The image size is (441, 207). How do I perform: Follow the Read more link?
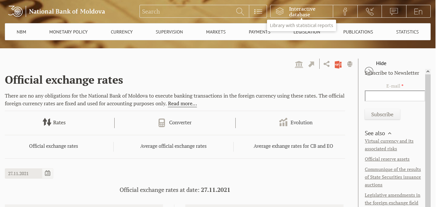coord(182,104)
